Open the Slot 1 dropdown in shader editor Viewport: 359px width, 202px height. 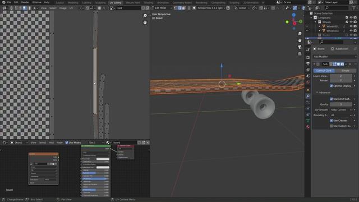coord(95,143)
